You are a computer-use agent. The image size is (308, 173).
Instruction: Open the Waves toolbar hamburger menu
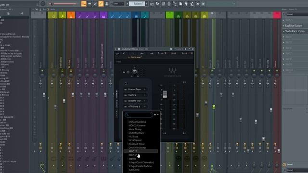point(192,53)
